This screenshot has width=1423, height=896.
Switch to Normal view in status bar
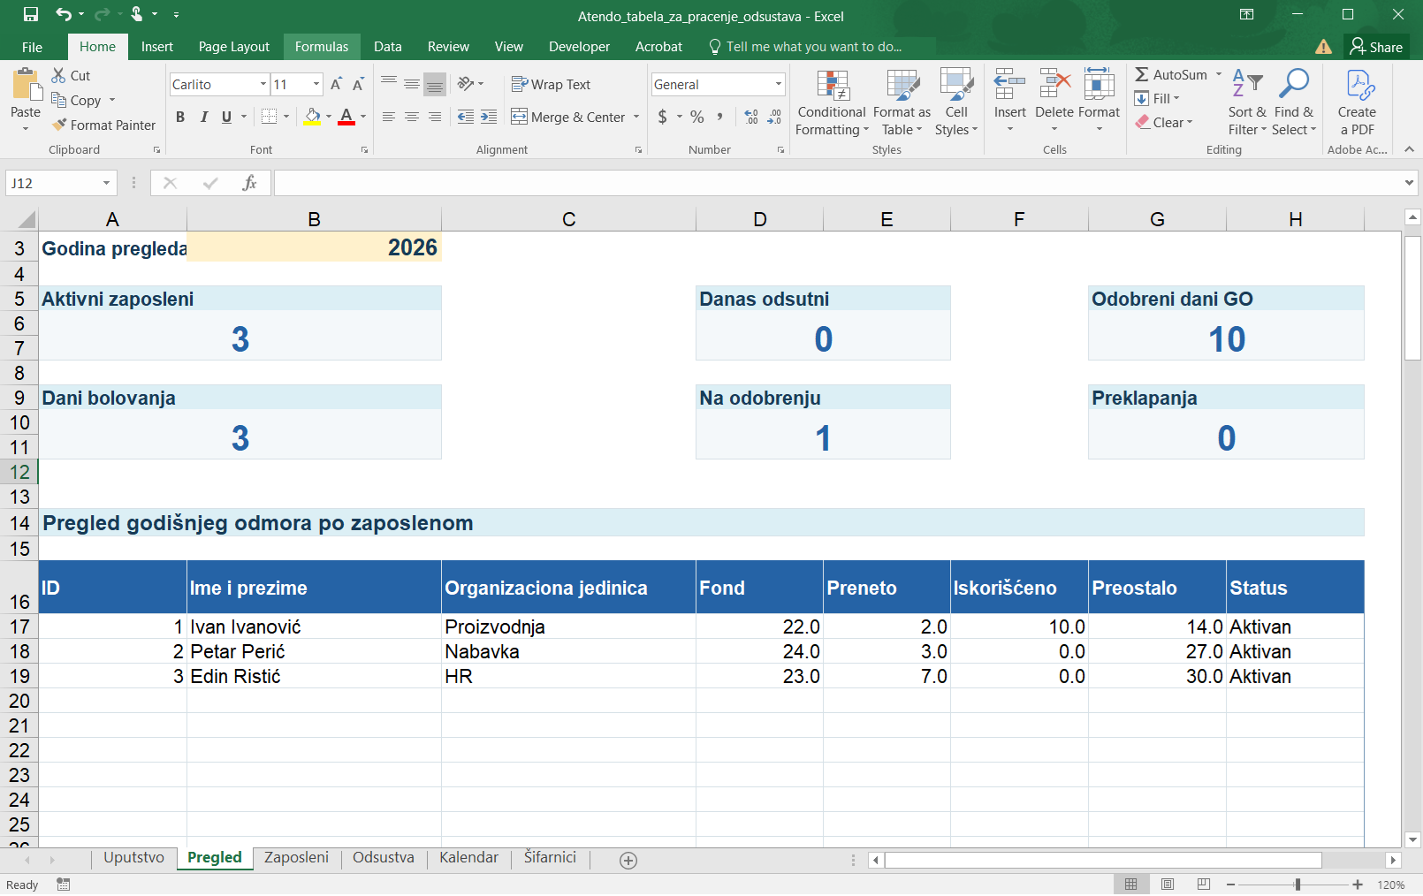coord(1130,885)
